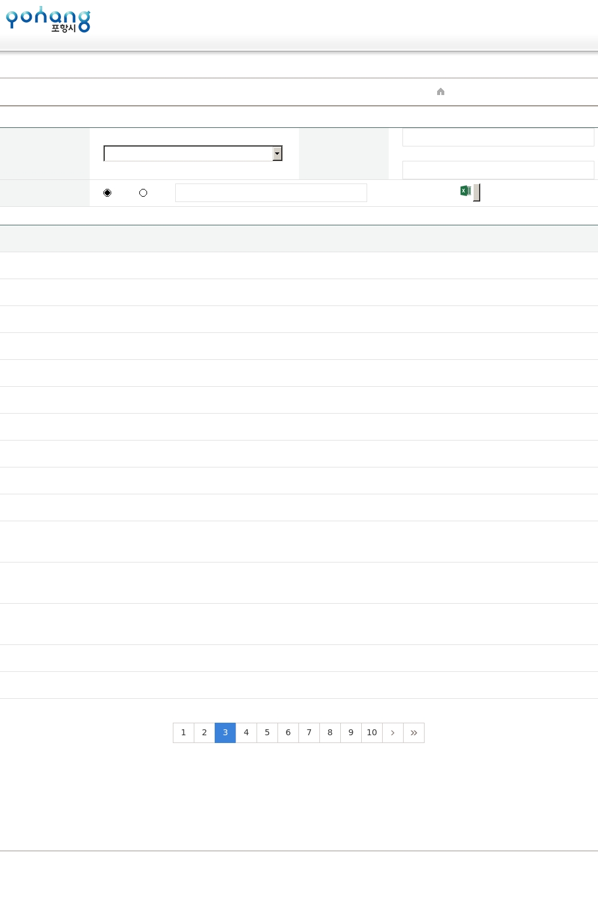598x911 pixels.
Task: Go to the home icon in breadcrumb
Action: click(441, 91)
